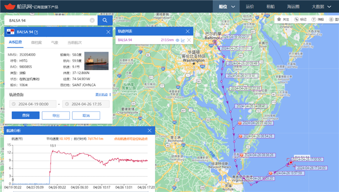This screenshot has width=339, height=192.
Task: Click the start date field 2024-04-19 00:00
Action: coord(33,104)
